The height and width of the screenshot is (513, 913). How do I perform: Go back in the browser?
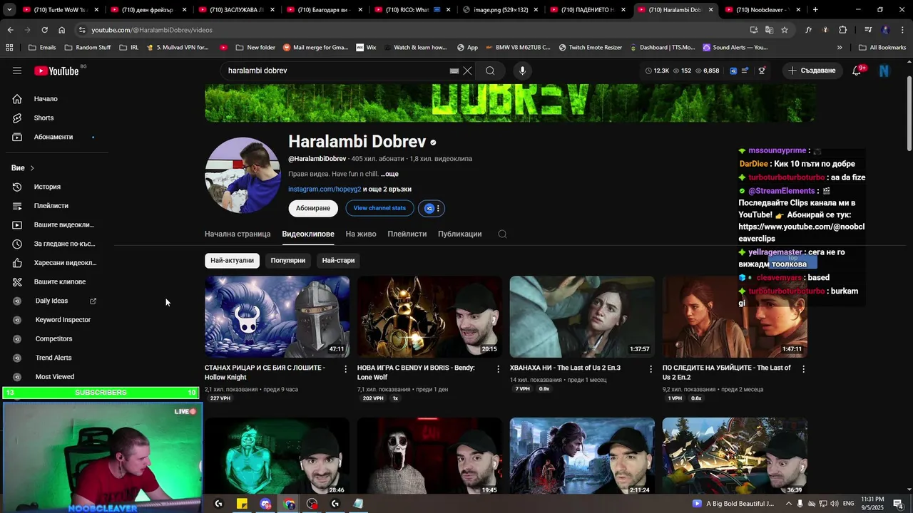pyautogui.click(x=10, y=30)
